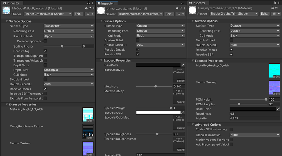Click shader list icon beside Decal Edit button
282x156 pixels.
coord(89,14)
